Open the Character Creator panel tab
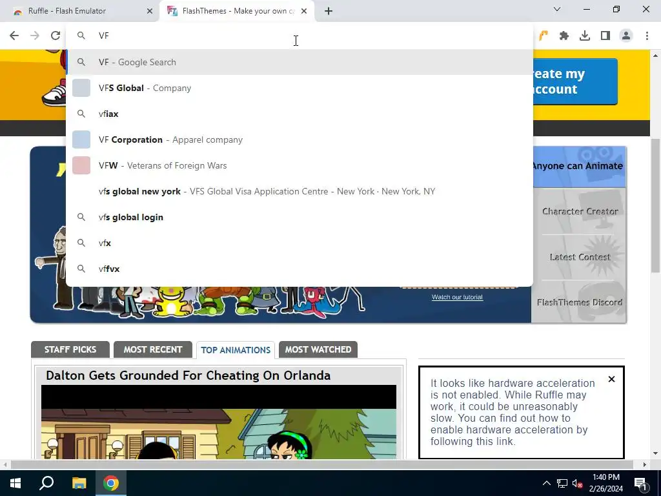661x496 pixels. [x=580, y=211]
